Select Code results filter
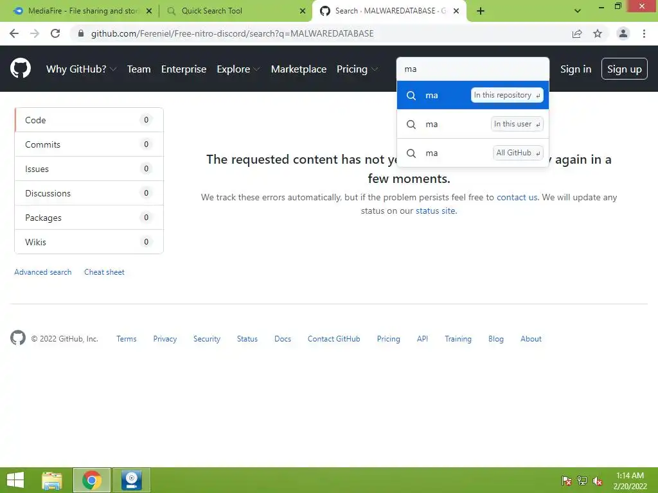 [x=89, y=120]
